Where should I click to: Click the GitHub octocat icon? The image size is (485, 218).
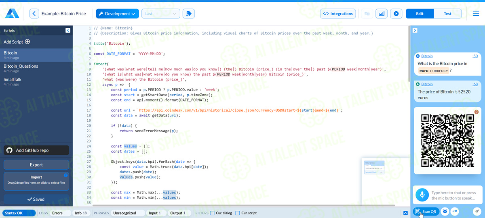9,150
